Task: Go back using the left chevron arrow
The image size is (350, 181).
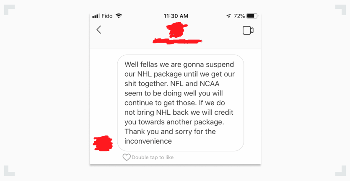Action: tap(99, 30)
